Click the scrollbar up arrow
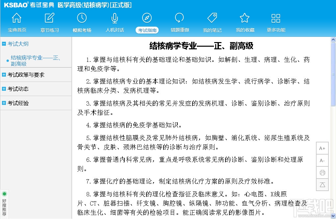The width and height of the screenshot is (336, 219). pos(333,39)
